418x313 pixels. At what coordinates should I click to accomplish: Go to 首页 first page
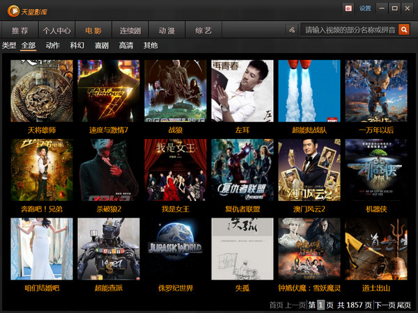pos(276,305)
